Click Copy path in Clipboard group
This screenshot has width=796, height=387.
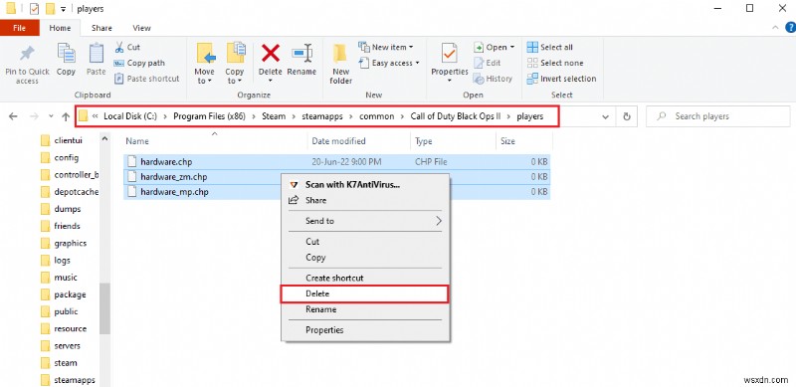(x=139, y=63)
